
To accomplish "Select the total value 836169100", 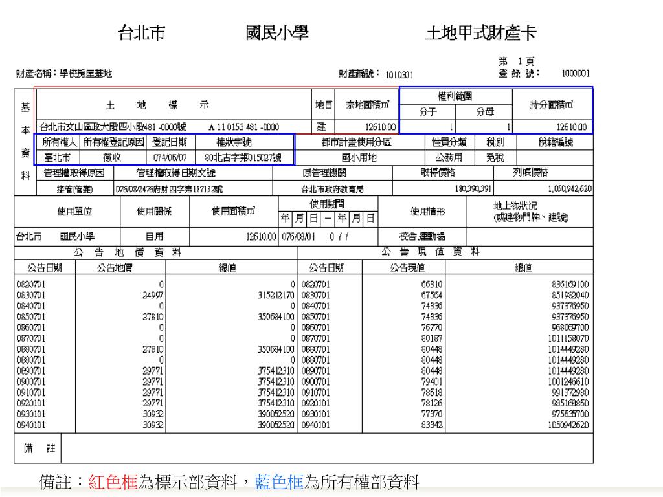I will [x=570, y=284].
